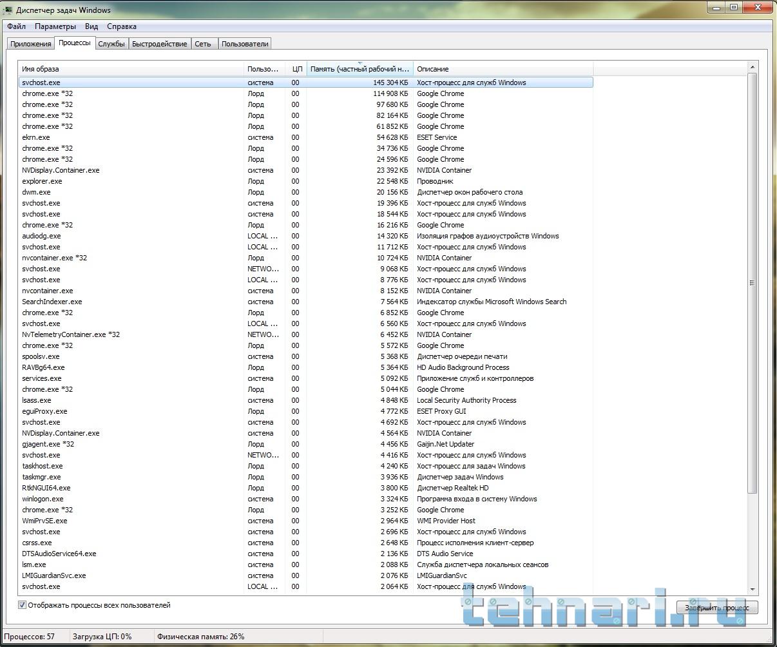Toggle showing processes of all users checkbox
Image resolution: width=777 pixels, height=647 pixels.
tap(23, 605)
